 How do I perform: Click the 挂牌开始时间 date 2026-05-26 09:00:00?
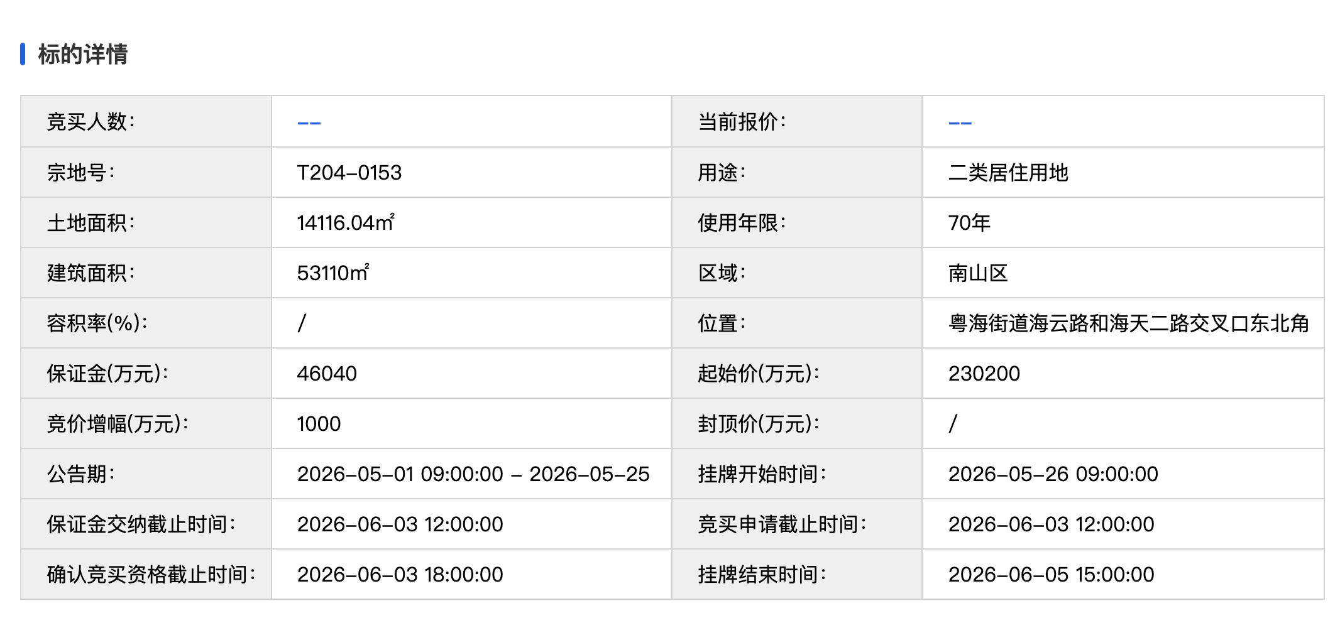[1053, 474]
